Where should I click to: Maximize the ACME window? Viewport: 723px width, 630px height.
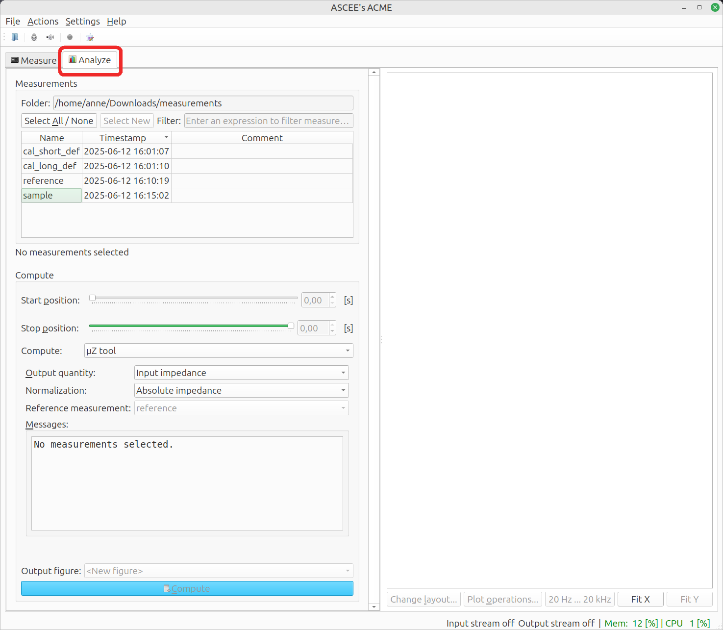[699, 7]
